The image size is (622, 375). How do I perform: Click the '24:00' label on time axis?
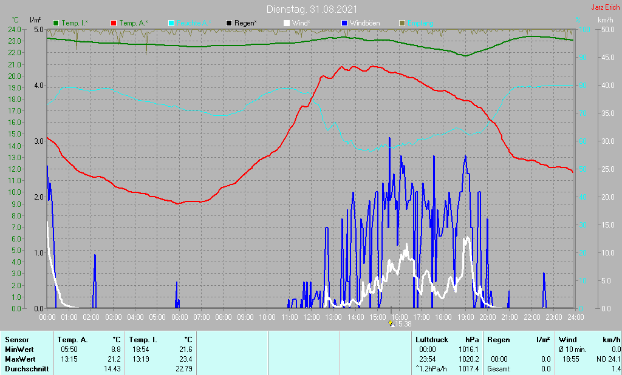(x=576, y=317)
